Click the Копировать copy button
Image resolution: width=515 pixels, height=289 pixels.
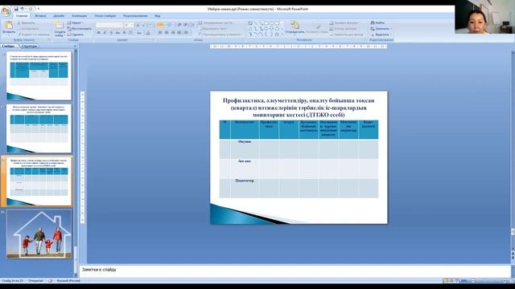[28, 29]
